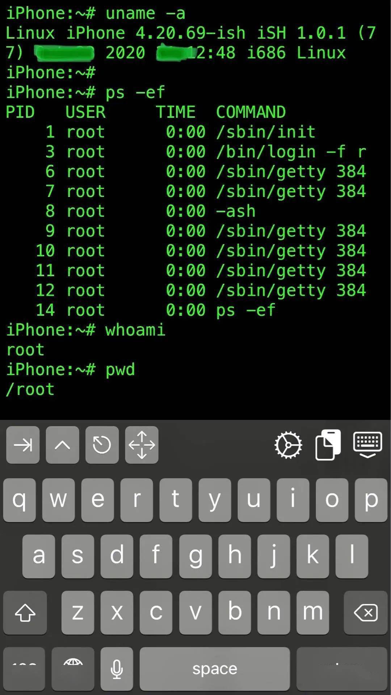Tap the k key
Screen dimensions: 391x695
312,556
